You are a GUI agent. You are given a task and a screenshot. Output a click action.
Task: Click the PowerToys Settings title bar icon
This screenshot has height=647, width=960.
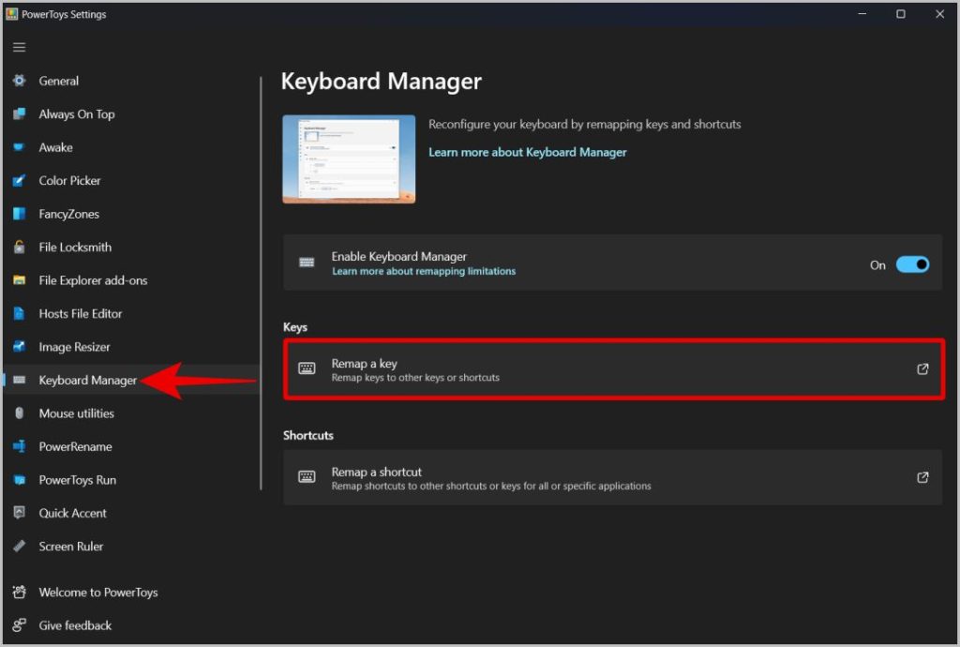[x=11, y=13]
